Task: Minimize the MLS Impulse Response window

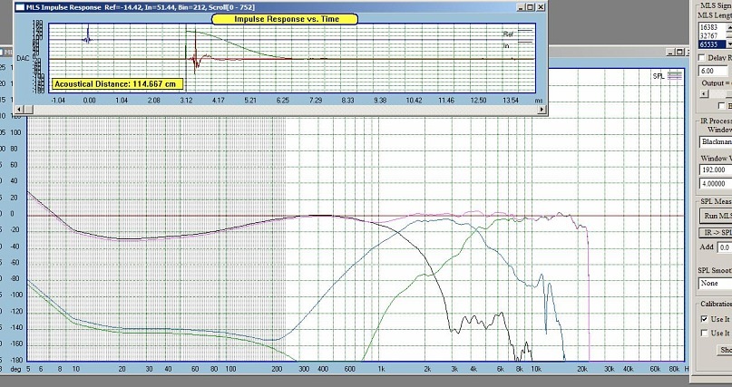Action: (x=521, y=7)
